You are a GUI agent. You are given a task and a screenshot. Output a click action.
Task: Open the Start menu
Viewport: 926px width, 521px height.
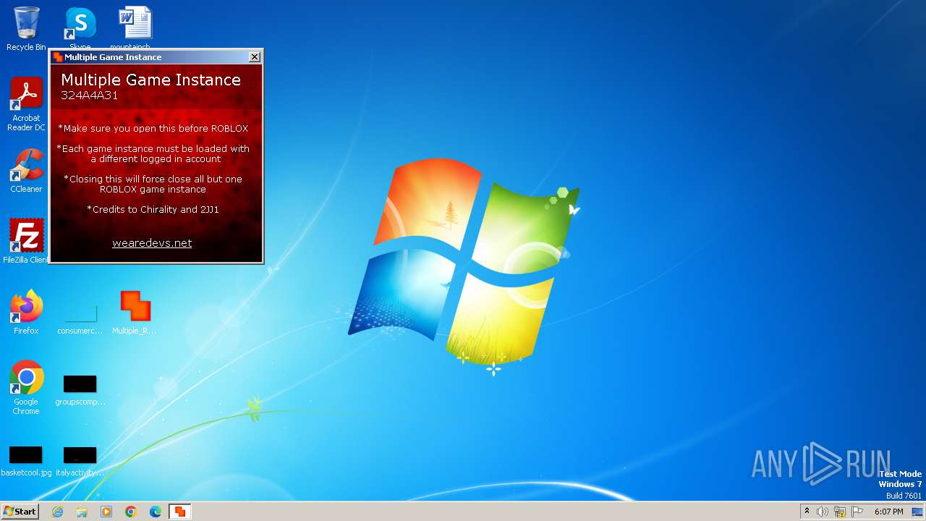(x=20, y=512)
